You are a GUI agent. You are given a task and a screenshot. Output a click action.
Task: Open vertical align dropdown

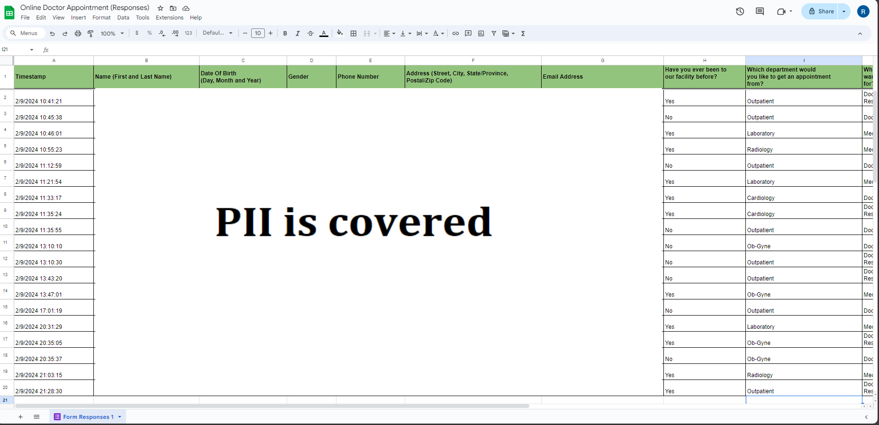pos(406,34)
